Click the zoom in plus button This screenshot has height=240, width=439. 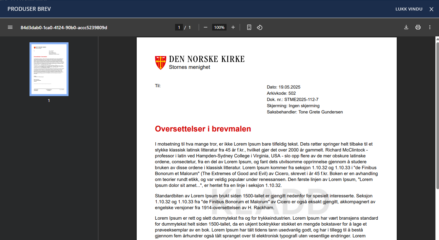[x=233, y=27]
